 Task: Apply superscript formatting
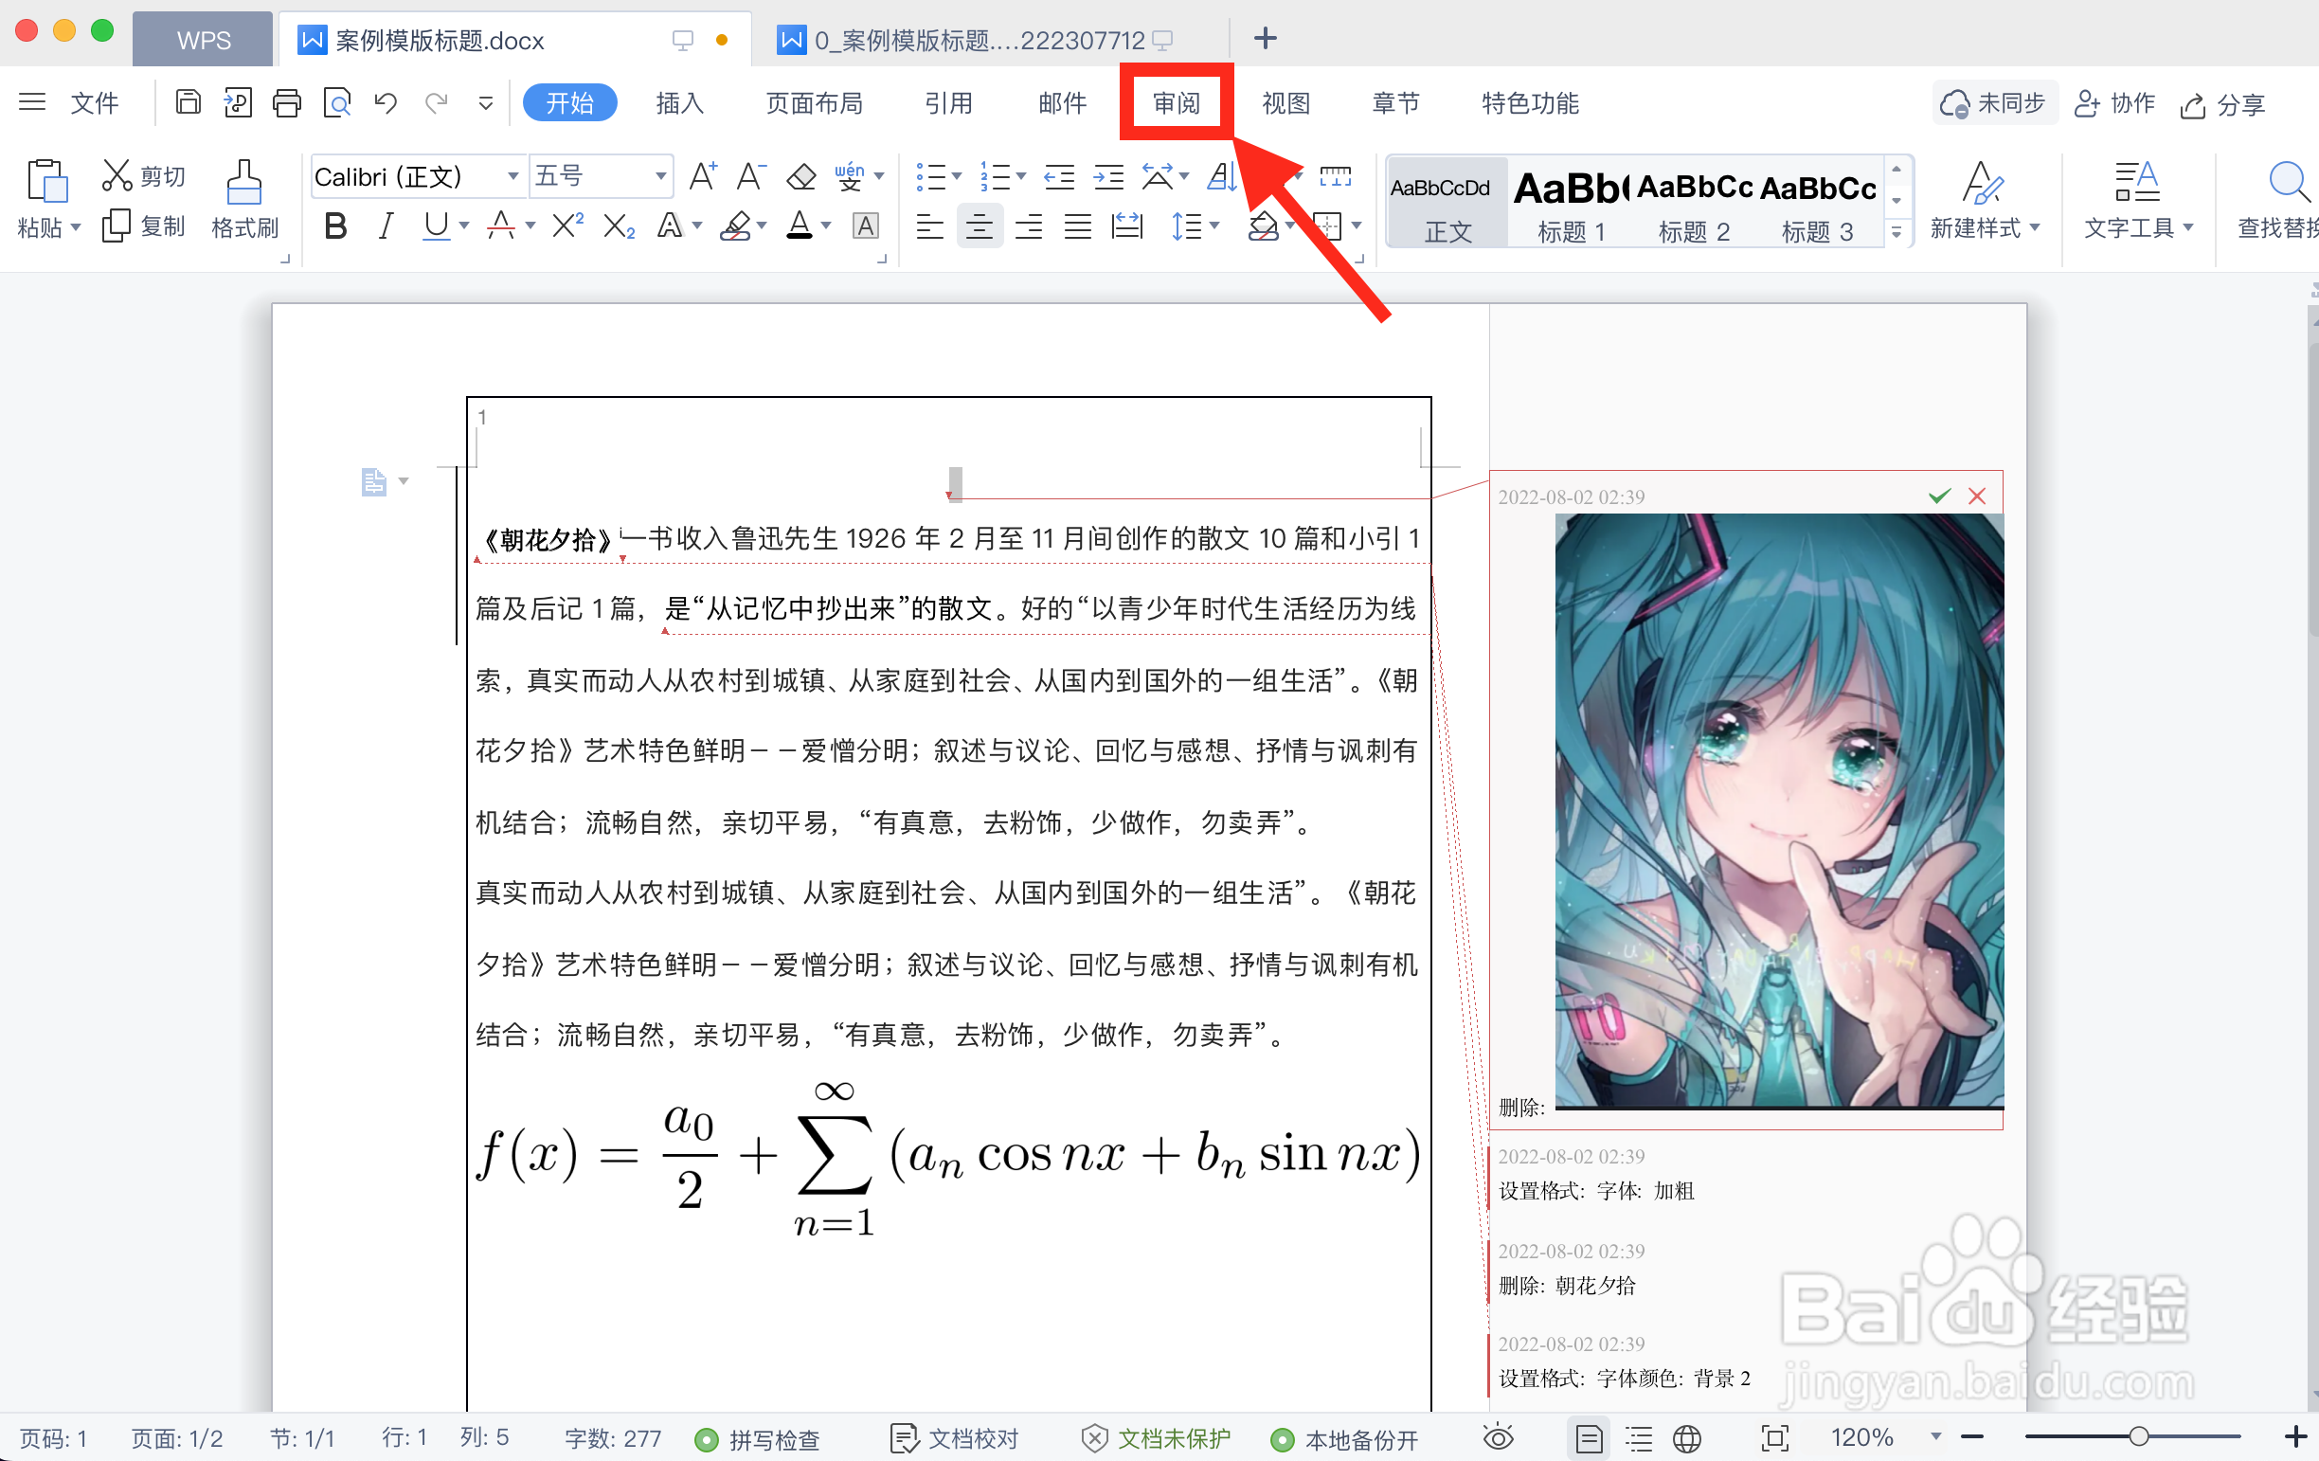(x=568, y=226)
